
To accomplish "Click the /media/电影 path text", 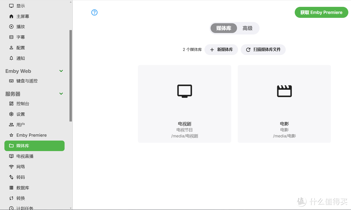I will (284, 136).
